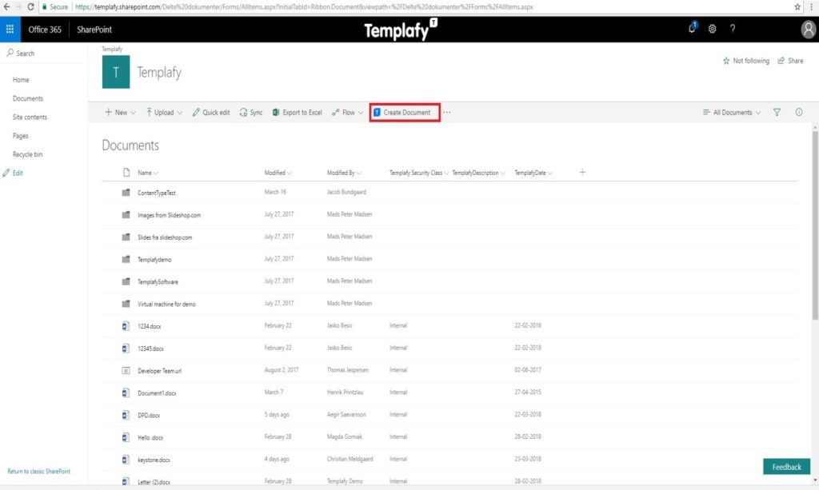Toggle Not following star for the site
Image resolution: width=819 pixels, height=490 pixels.
[746, 61]
